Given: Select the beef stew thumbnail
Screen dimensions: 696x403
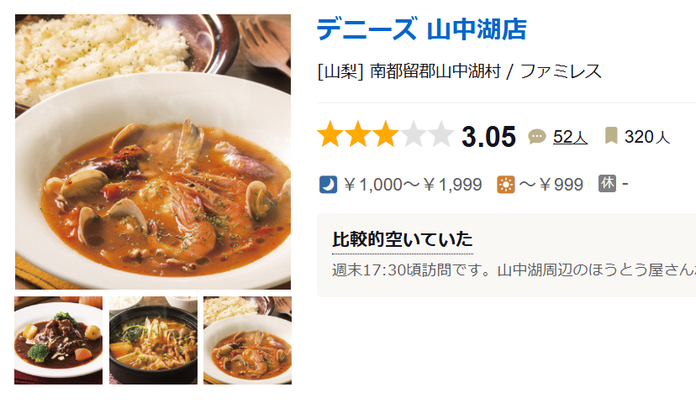Looking at the screenshot, I should (x=59, y=341).
